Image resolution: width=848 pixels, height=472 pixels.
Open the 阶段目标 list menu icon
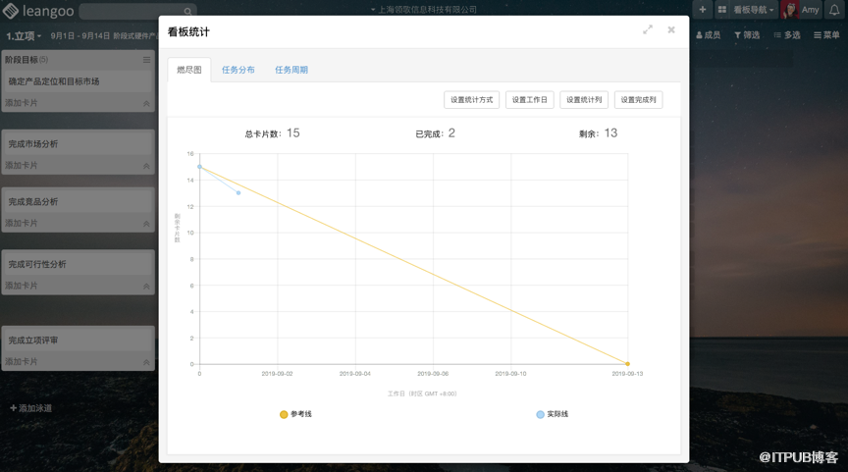click(x=146, y=60)
